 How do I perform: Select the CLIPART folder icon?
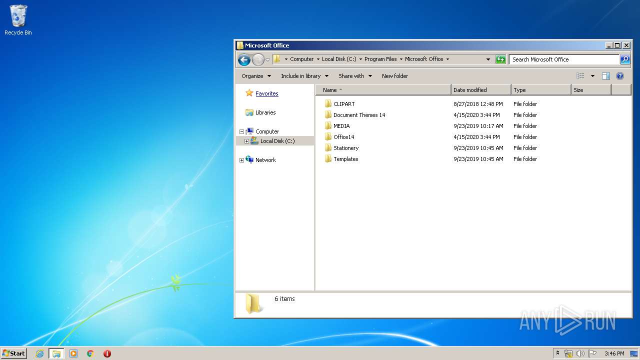coord(328,104)
